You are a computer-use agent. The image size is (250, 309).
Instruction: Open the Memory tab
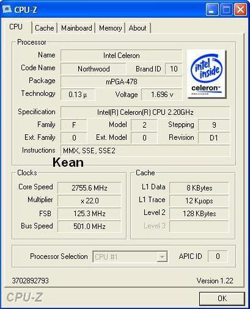point(110,28)
